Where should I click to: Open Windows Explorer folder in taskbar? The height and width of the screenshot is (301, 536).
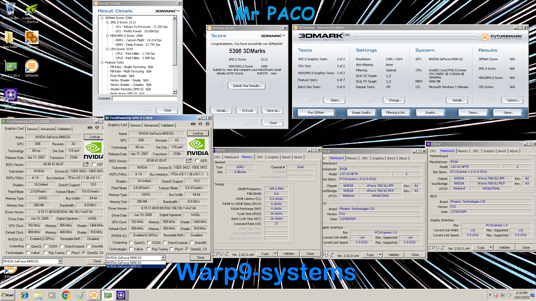[38, 295]
